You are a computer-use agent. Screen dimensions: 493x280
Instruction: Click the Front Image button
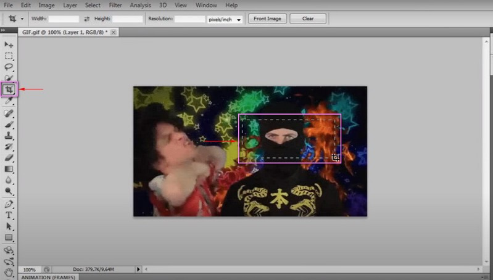(x=268, y=19)
